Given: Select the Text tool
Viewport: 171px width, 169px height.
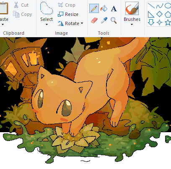Looking at the screenshot, I should (114, 8).
